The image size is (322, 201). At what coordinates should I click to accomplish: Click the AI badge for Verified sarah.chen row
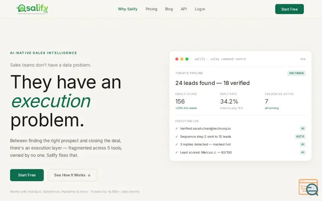303,129
